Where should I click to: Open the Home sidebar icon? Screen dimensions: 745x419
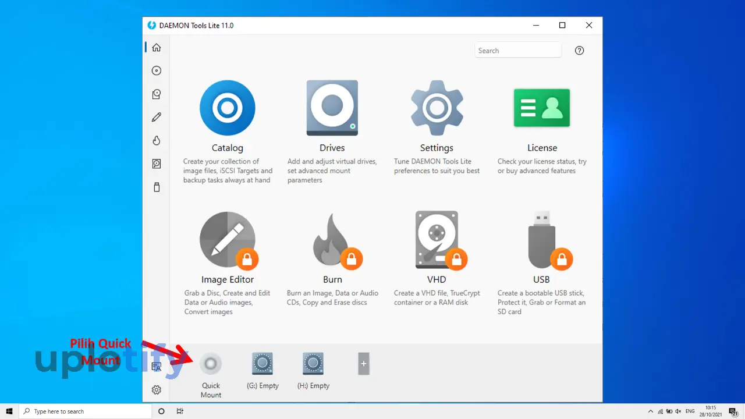click(x=156, y=48)
